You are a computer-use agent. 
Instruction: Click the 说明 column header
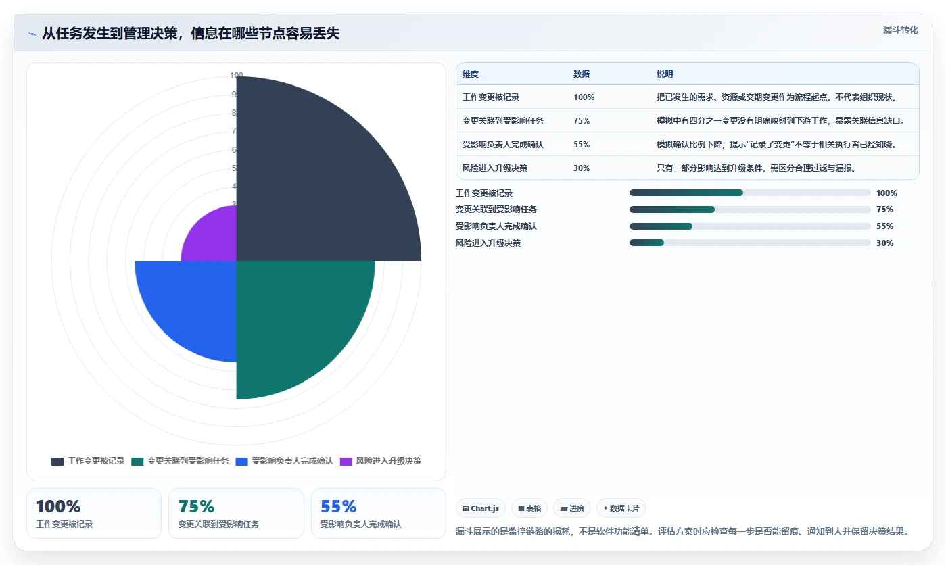click(665, 74)
